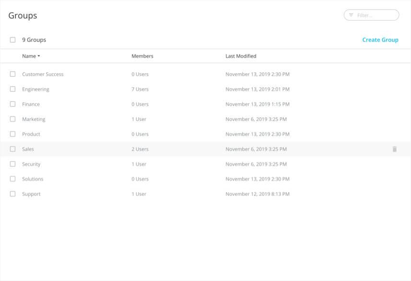The height and width of the screenshot is (281, 411).
Task: Delete the Sales group with trash icon
Action: tap(395, 149)
